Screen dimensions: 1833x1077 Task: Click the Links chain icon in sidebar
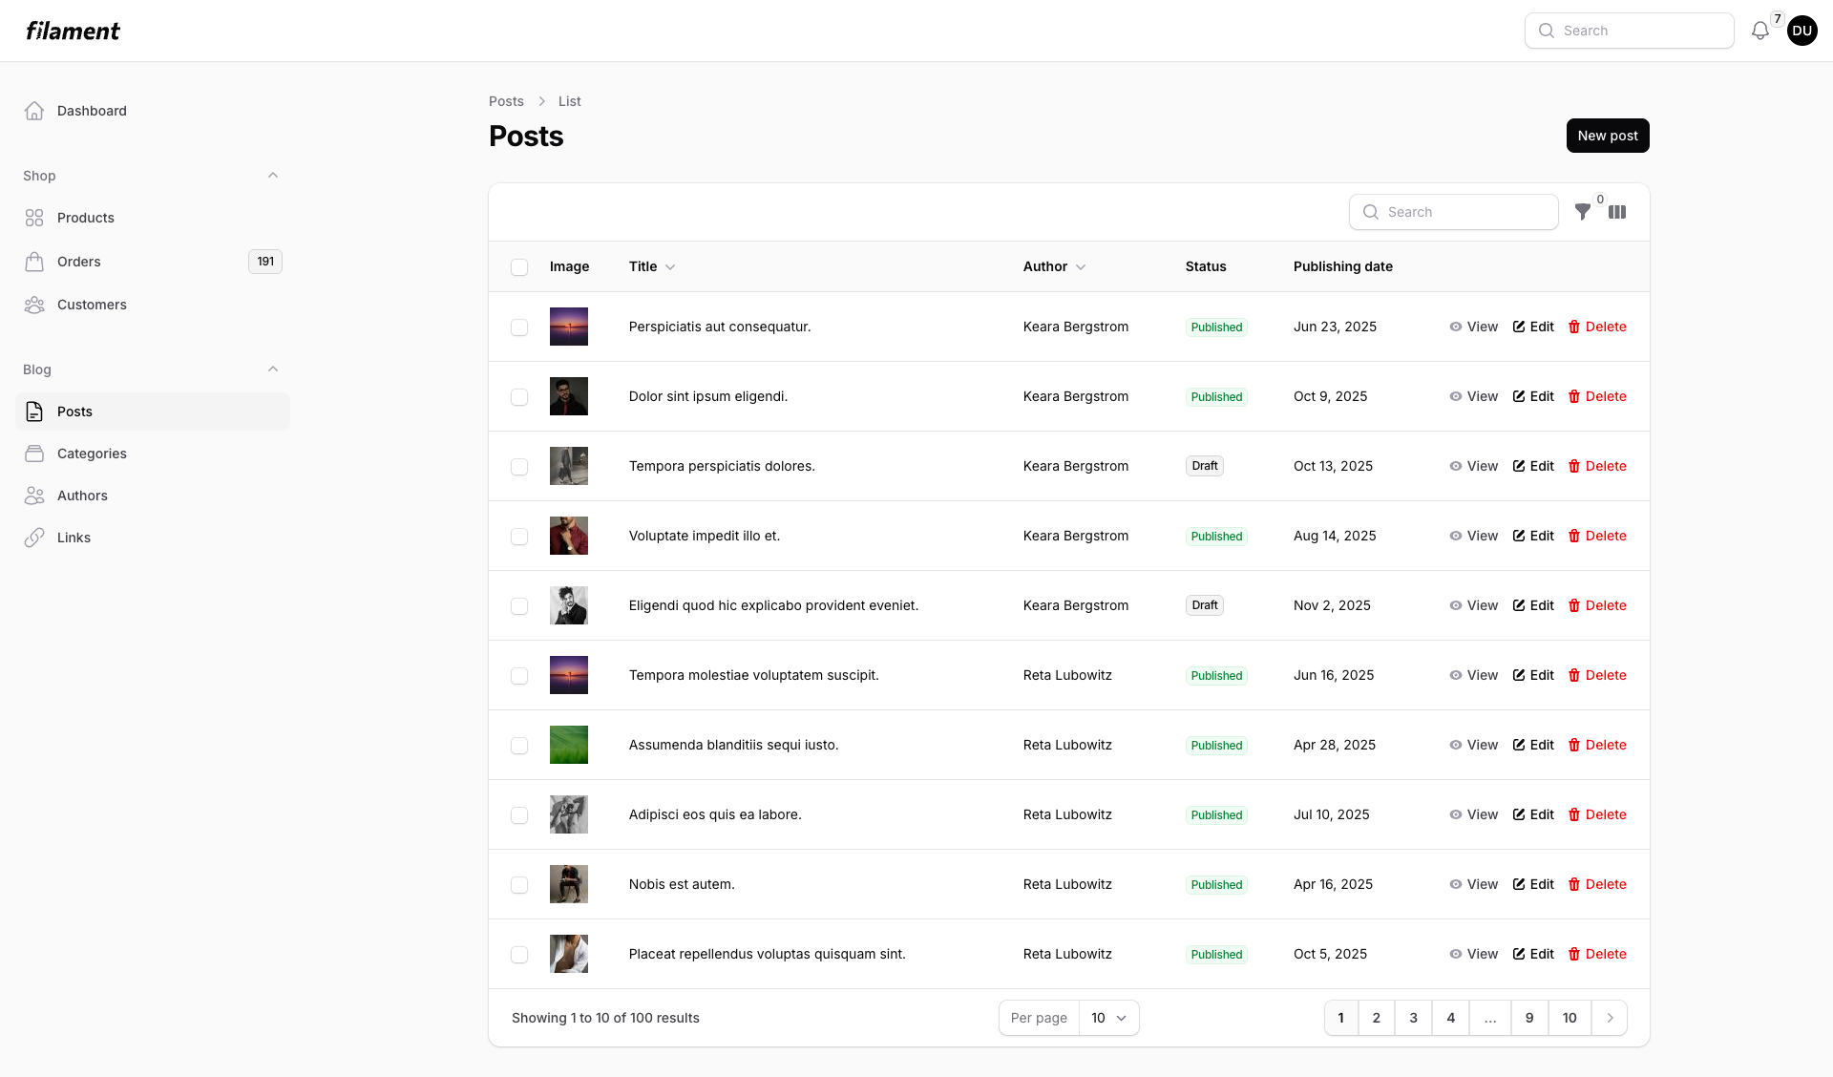[34, 537]
